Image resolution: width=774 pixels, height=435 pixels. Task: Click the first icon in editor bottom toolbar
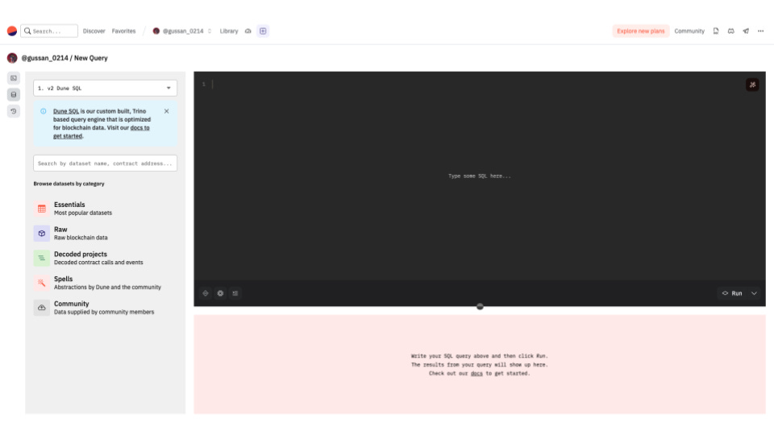206,293
